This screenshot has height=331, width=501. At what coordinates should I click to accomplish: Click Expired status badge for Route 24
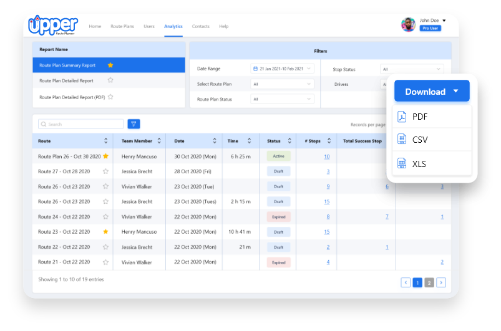click(279, 217)
